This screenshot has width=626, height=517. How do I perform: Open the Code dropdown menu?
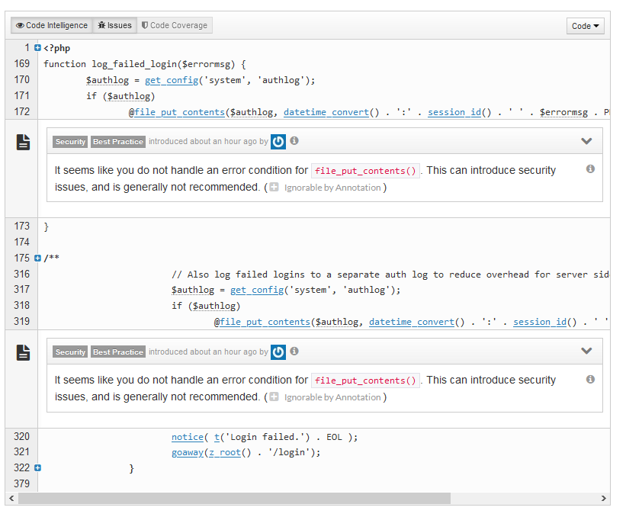585,26
